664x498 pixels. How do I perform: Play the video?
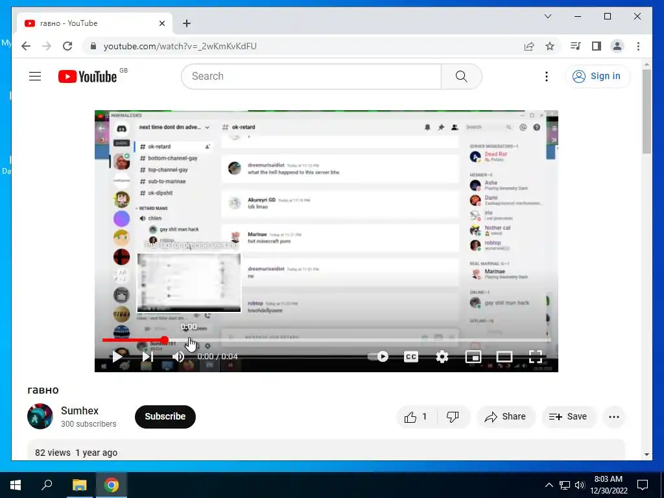pos(117,357)
